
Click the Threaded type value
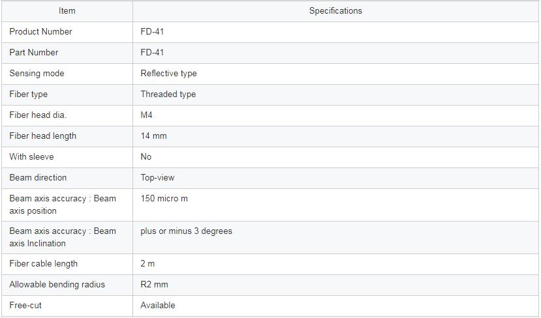tap(168, 94)
